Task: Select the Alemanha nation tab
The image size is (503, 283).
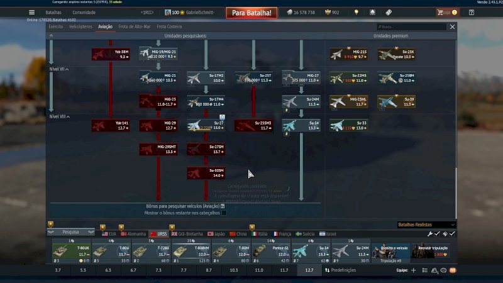Action: [133, 233]
